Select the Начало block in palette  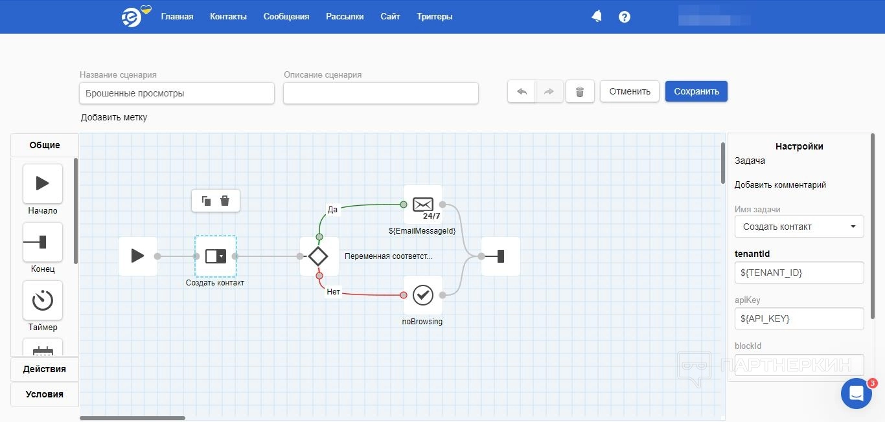point(43,184)
